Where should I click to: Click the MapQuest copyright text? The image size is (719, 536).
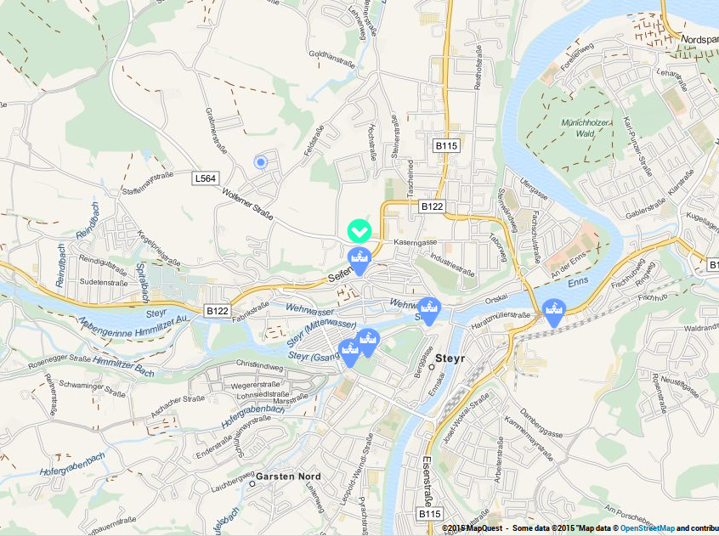pyautogui.click(x=473, y=528)
